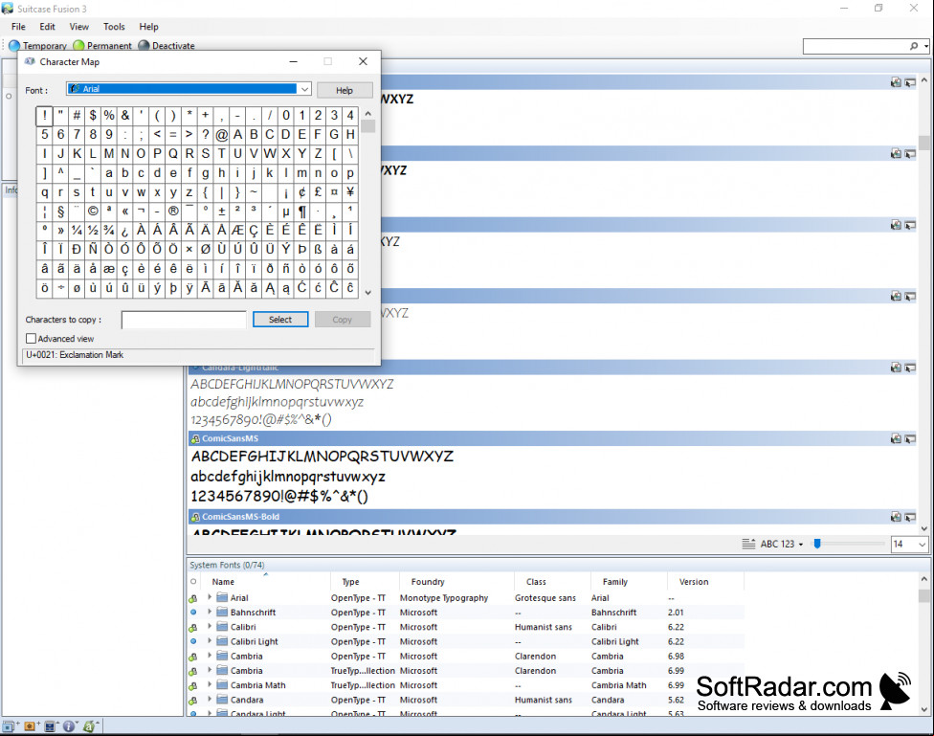The height and width of the screenshot is (736, 934).
Task: Open the Font dropdown showing Arial
Action: [304, 89]
